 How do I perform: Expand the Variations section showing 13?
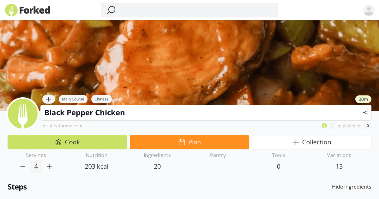(339, 161)
